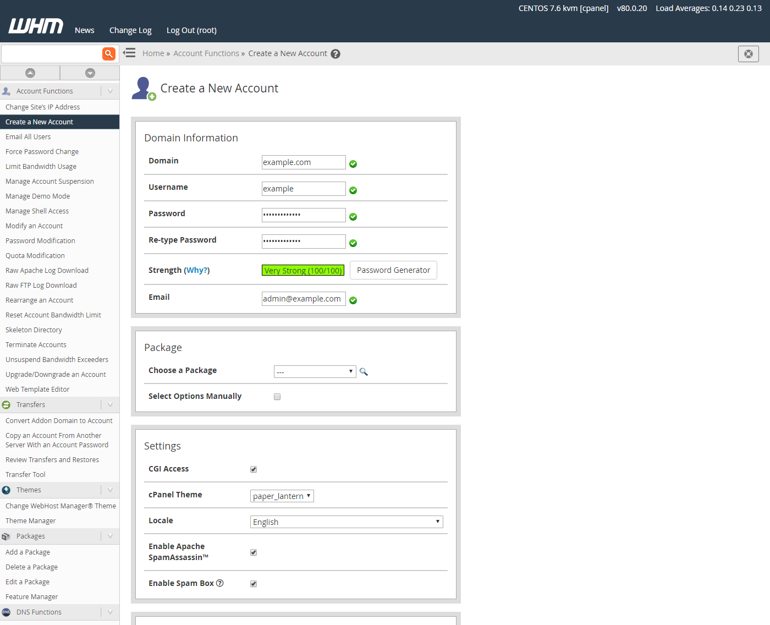
Task: Click the sidebar scroll-up arrow icon
Action: (30, 73)
